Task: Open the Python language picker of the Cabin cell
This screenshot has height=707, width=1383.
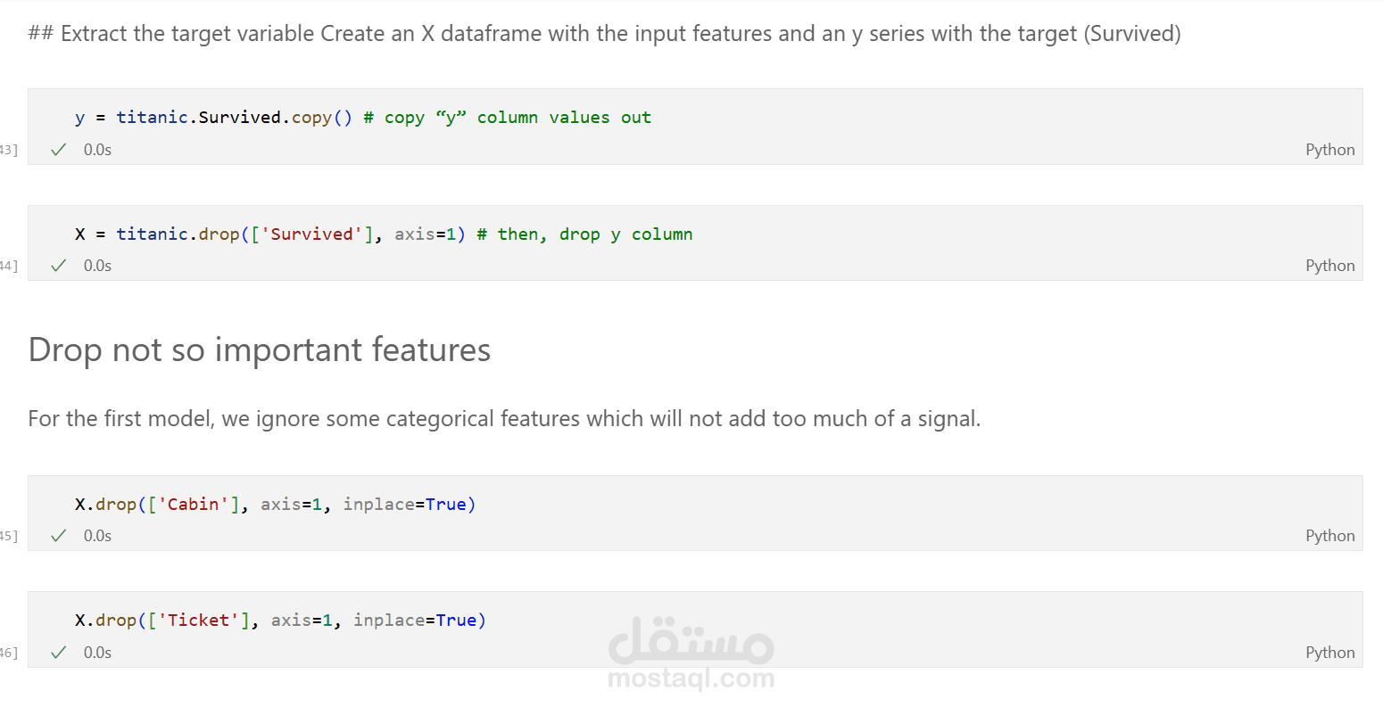Action: tap(1329, 536)
